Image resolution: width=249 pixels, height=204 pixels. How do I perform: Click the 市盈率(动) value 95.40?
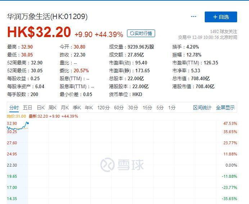(141, 63)
